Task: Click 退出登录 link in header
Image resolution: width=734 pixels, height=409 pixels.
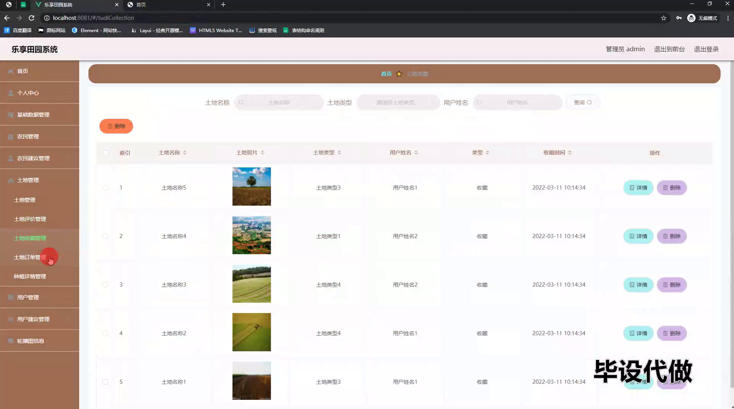Action: coord(706,49)
